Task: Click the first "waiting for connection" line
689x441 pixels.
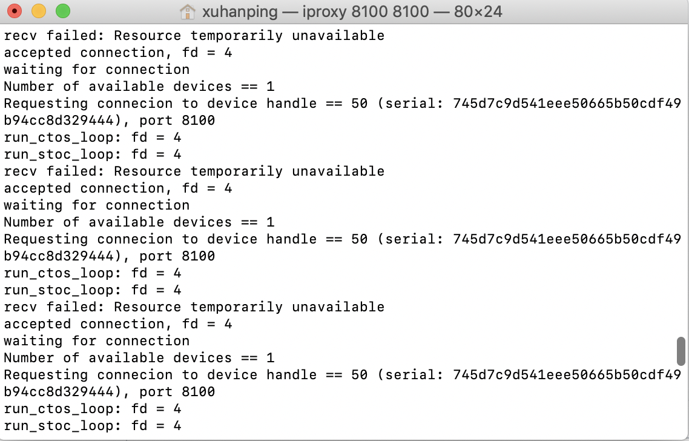Action: coord(97,70)
